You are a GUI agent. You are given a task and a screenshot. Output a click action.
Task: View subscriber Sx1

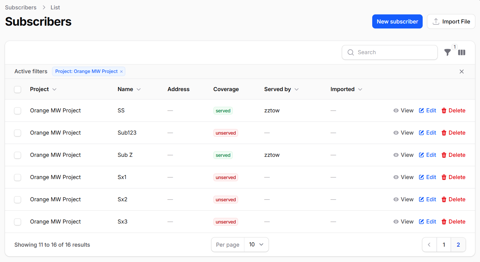coord(403,177)
